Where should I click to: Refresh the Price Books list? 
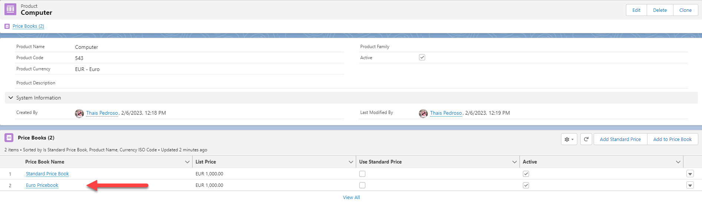(586, 139)
